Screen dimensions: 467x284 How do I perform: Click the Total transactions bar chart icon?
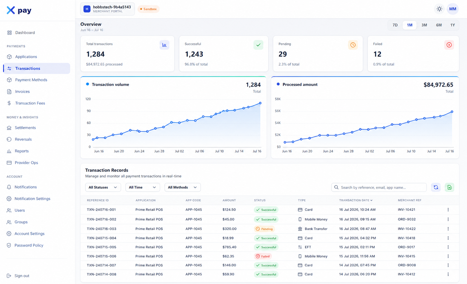click(x=164, y=45)
